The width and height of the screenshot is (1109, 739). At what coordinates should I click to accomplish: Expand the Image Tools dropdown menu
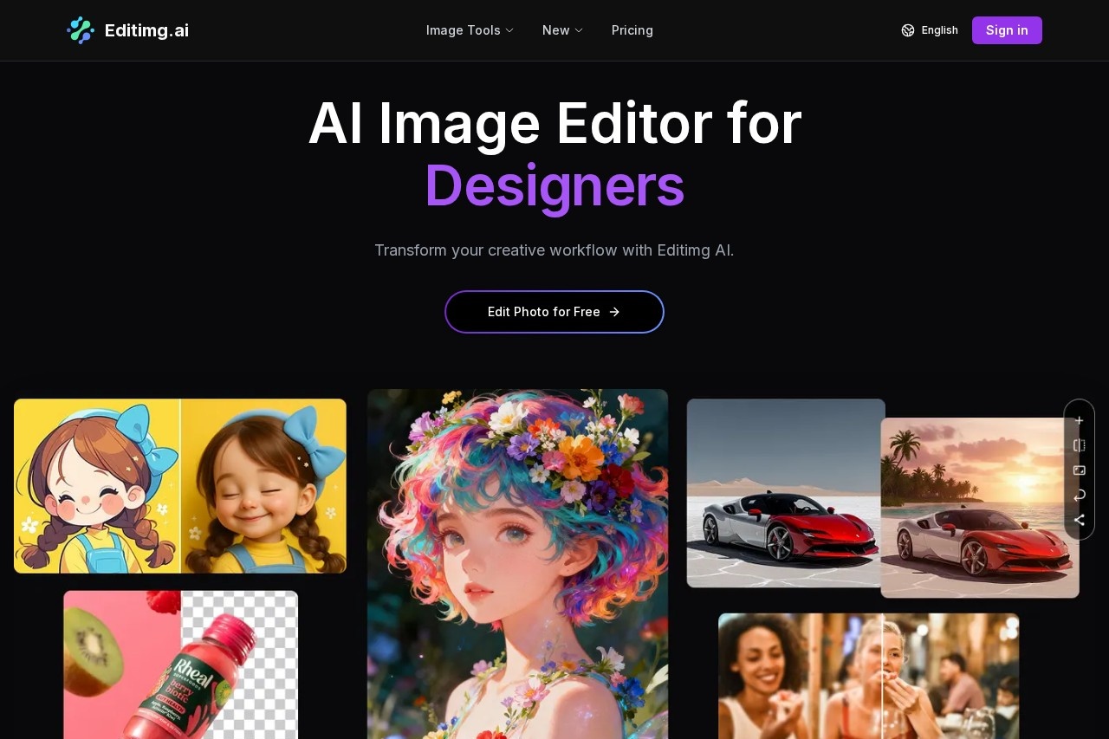coord(470,30)
